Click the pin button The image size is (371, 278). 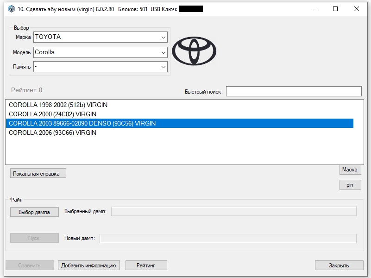point(350,185)
